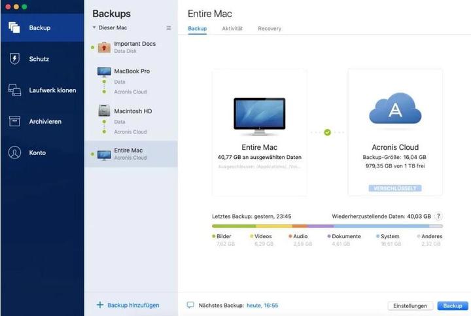Click the Einstellungen button

tap(410, 306)
